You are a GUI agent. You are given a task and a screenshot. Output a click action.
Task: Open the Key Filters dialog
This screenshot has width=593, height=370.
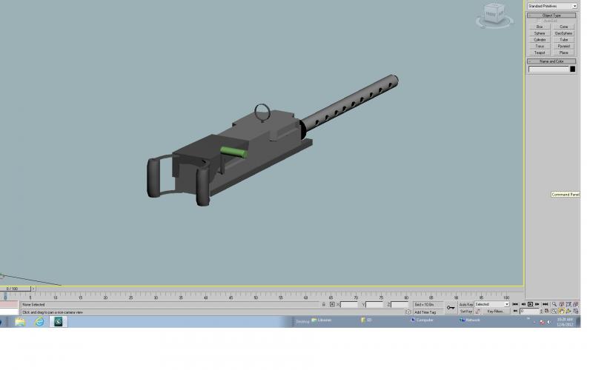[x=495, y=312]
